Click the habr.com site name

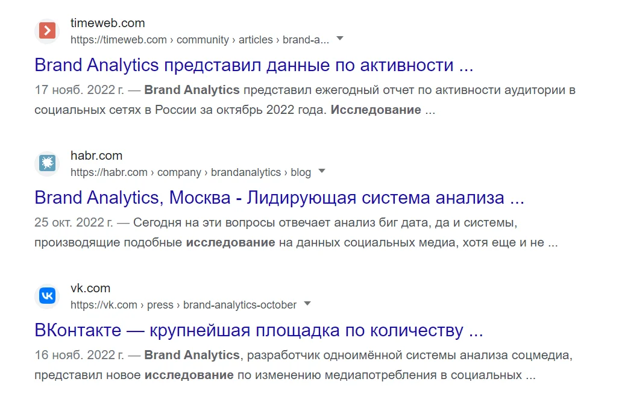pos(96,156)
